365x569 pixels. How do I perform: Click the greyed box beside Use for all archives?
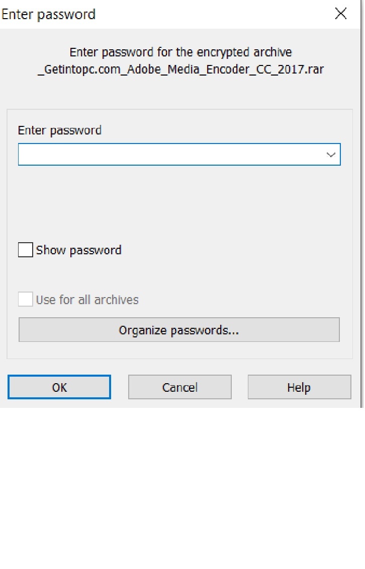(25, 300)
